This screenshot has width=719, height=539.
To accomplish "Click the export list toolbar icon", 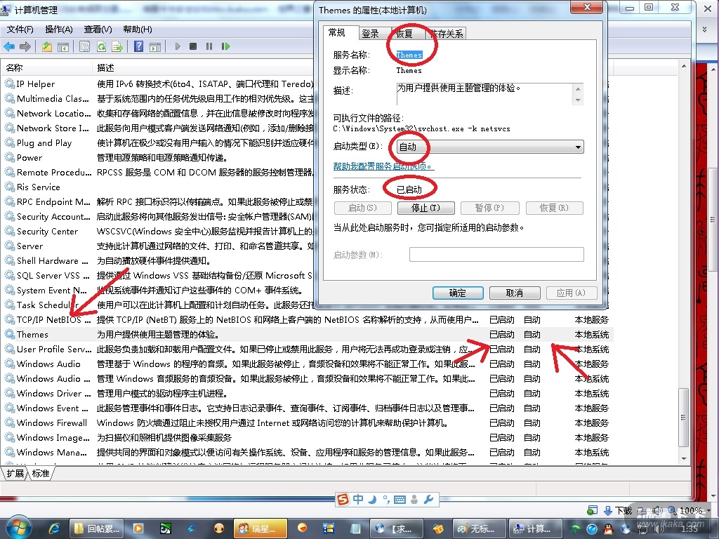I will tap(117, 46).
